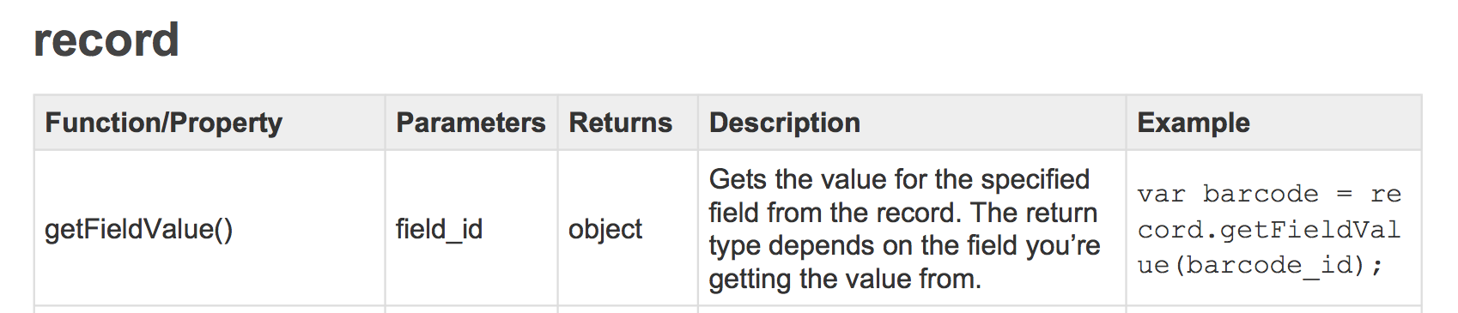Click the "cord.getFieldVal" code line
Viewport: 1458px width, 313px height.
1269,230
